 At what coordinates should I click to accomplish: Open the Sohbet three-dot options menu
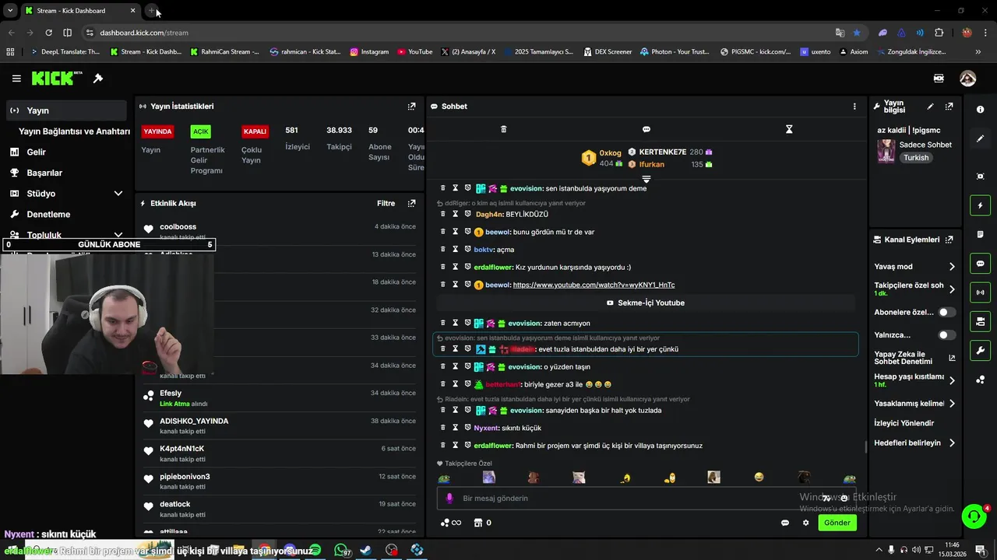[x=854, y=107]
